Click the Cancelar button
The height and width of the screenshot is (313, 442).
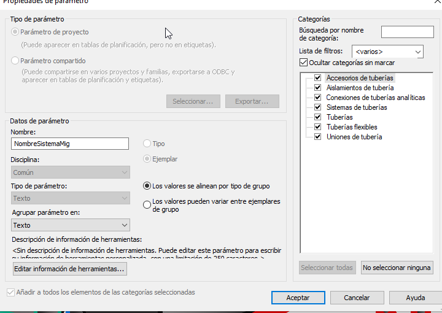click(x=357, y=298)
